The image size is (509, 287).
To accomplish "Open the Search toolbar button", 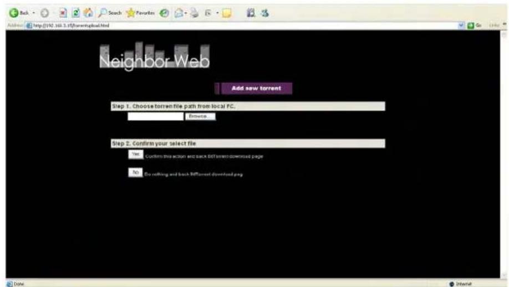I will (x=110, y=13).
